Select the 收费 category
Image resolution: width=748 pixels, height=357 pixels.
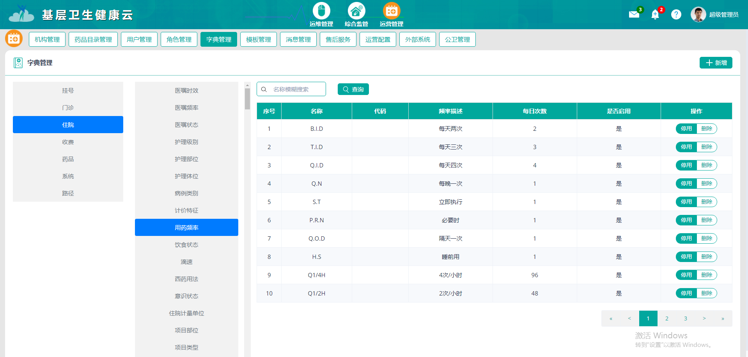(68, 142)
